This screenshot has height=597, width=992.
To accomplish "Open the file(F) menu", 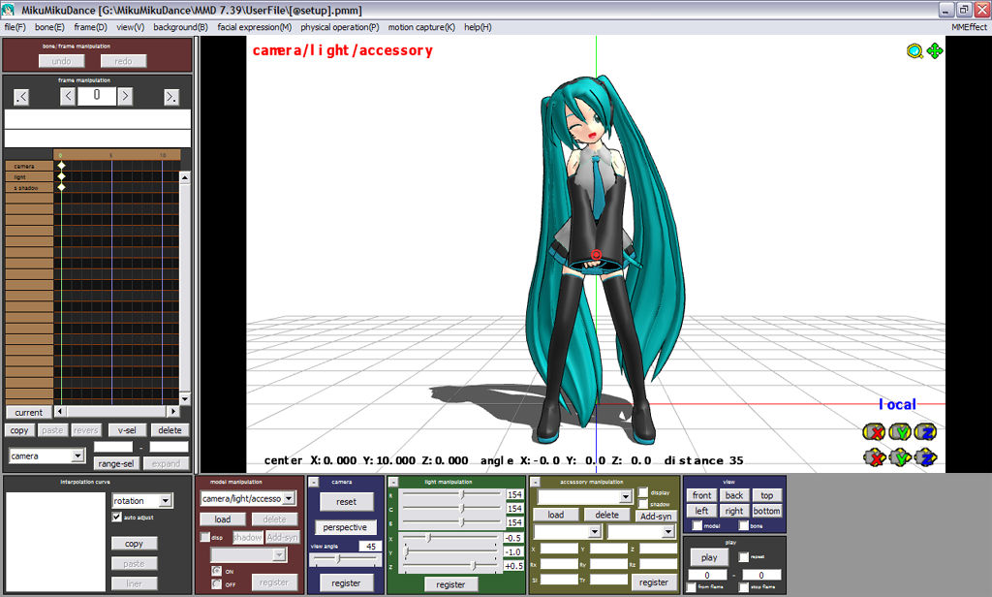I will pos(15,27).
